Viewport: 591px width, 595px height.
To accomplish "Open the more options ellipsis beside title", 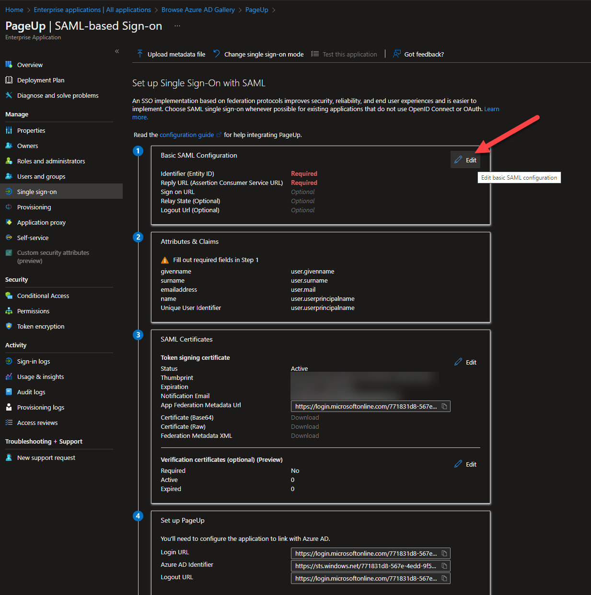I will point(177,26).
